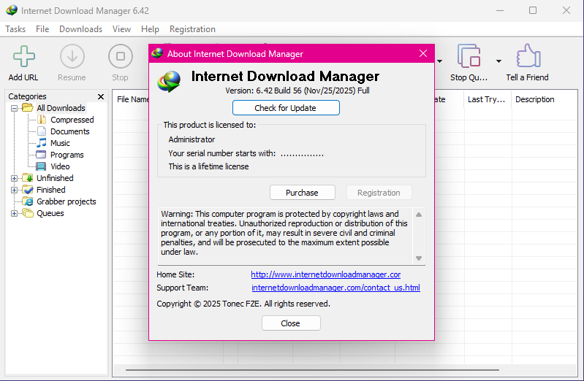Click the Queues folder icon
Image resolution: width=584 pixels, height=381 pixels.
pyautogui.click(x=28, y=213)
